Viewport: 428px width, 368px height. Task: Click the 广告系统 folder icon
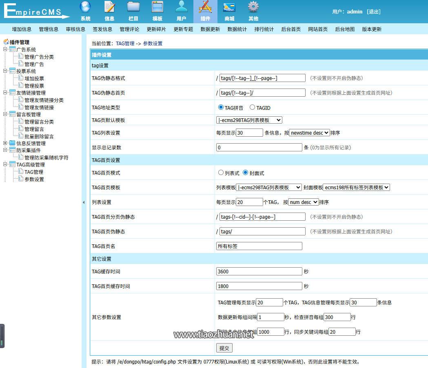(12, 49)
